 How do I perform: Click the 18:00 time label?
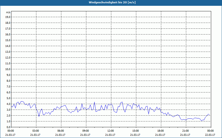pos(161,131)
